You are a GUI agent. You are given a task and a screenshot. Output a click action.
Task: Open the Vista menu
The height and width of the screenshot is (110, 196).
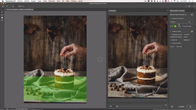(x=67, y=1)
